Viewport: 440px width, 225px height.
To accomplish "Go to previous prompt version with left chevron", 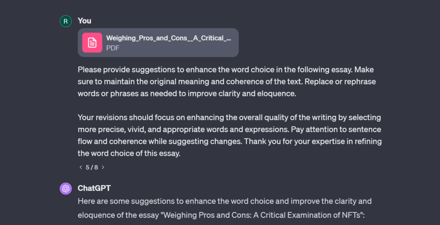I will click(x=81, y=167).
